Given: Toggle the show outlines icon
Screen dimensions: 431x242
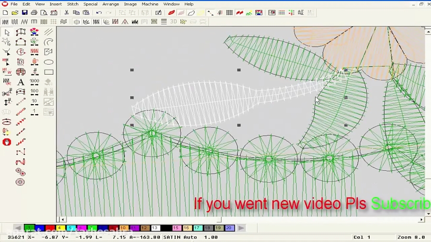Looking at the screenshot, I should (191, 13).
